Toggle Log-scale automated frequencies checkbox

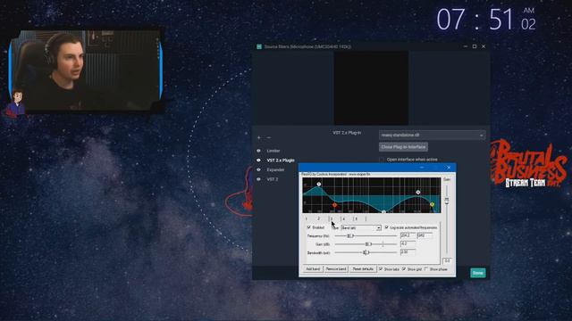click(x=387, y=227)
